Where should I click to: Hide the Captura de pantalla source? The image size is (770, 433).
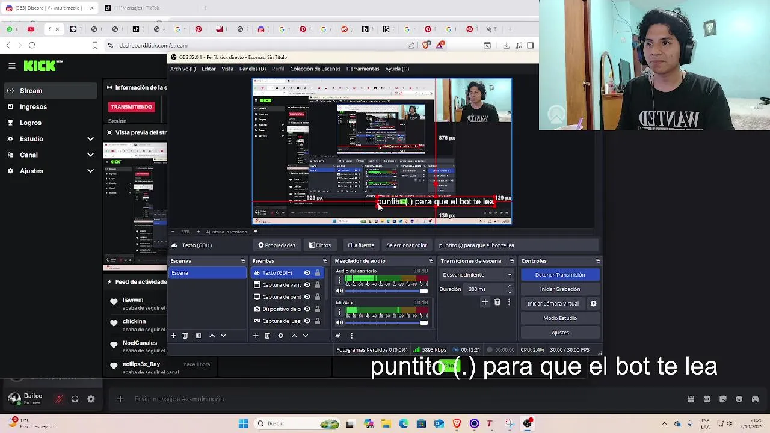307,297
